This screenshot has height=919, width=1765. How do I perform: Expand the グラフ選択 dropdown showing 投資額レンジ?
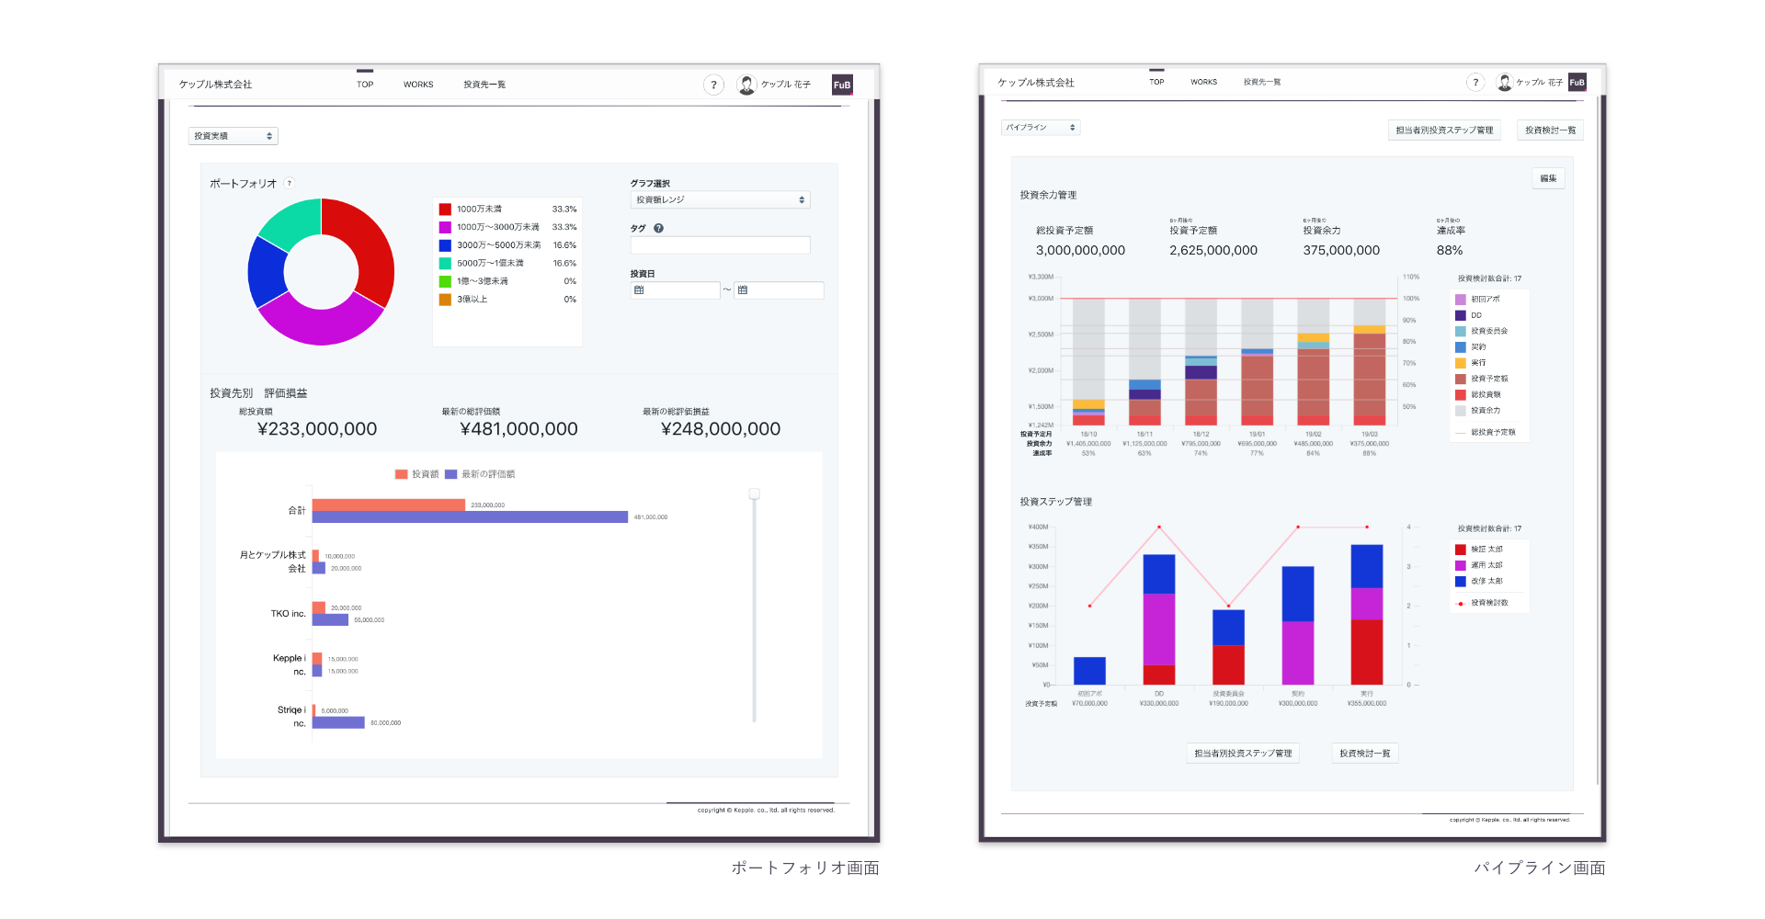click(720, 200)
